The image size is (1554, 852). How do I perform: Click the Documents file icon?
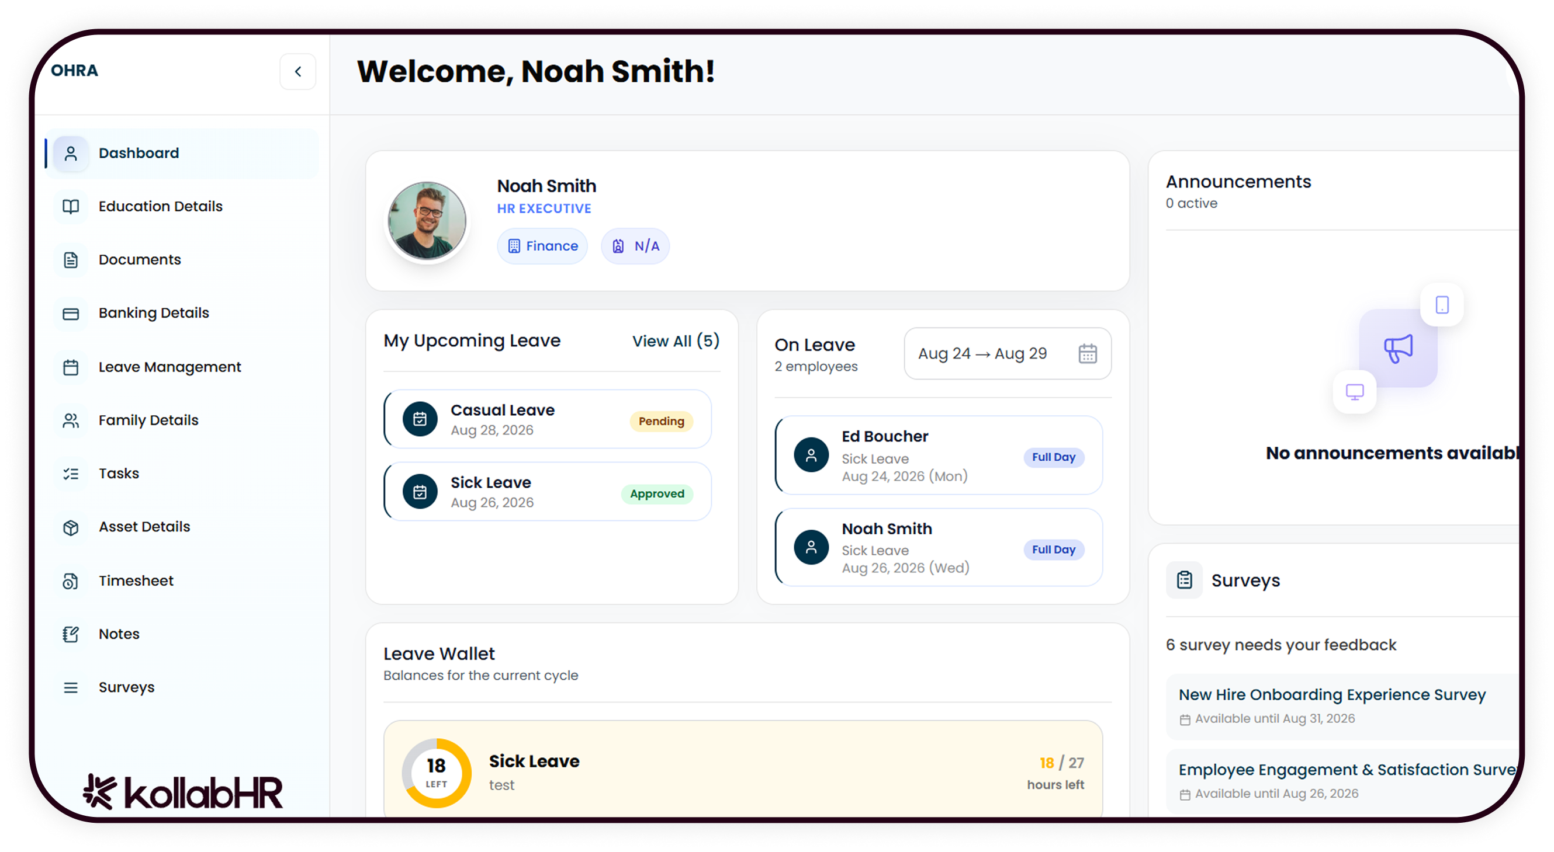(x=71, y=260)
